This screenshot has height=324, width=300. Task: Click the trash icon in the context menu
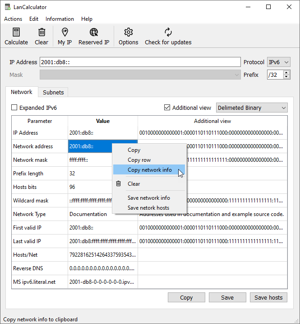click(119, 183)
